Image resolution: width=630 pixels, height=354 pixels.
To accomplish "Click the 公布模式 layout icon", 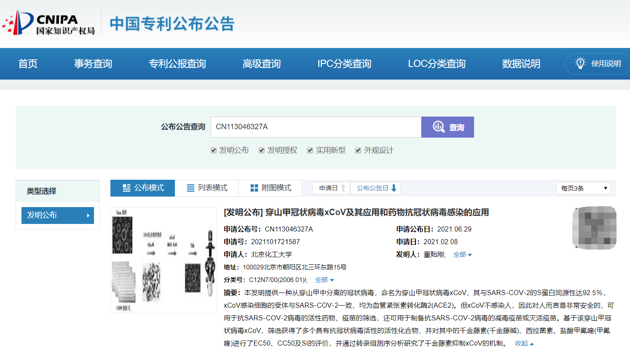I will [x=126, y=188].
